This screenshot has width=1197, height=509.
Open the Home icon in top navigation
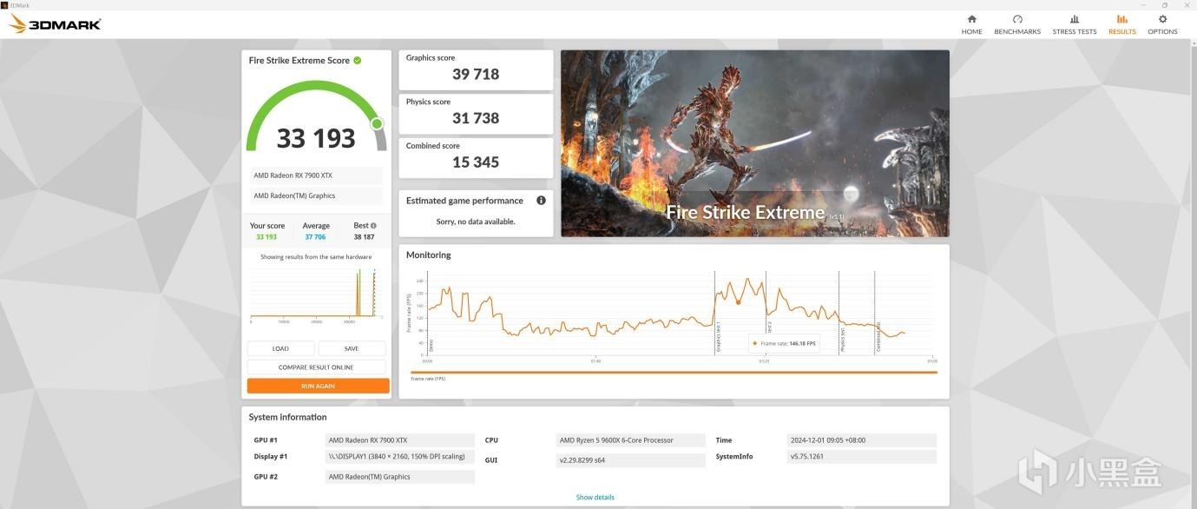(971, 19)
